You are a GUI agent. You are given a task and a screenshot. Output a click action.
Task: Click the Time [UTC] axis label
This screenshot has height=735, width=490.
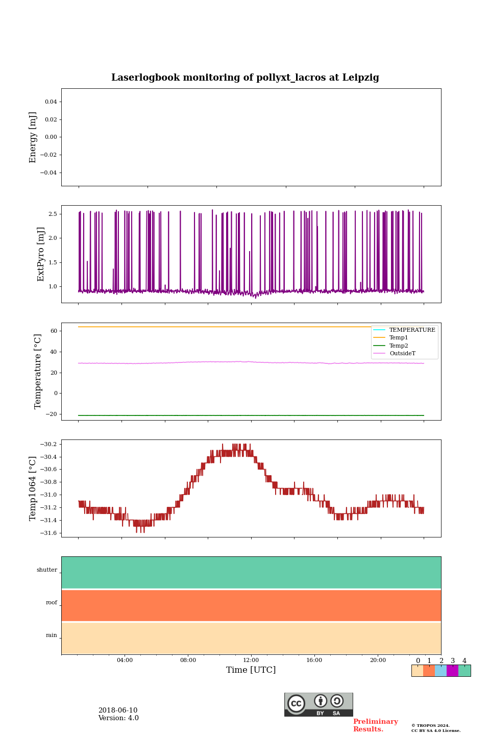click(251, 670)
